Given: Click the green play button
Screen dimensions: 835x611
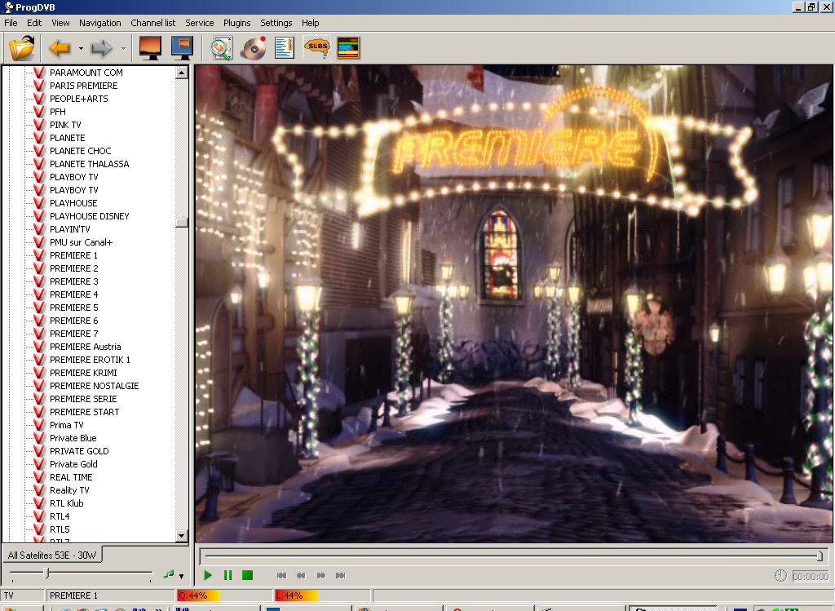Looking at the screenshot, I should tap(208, 575).
